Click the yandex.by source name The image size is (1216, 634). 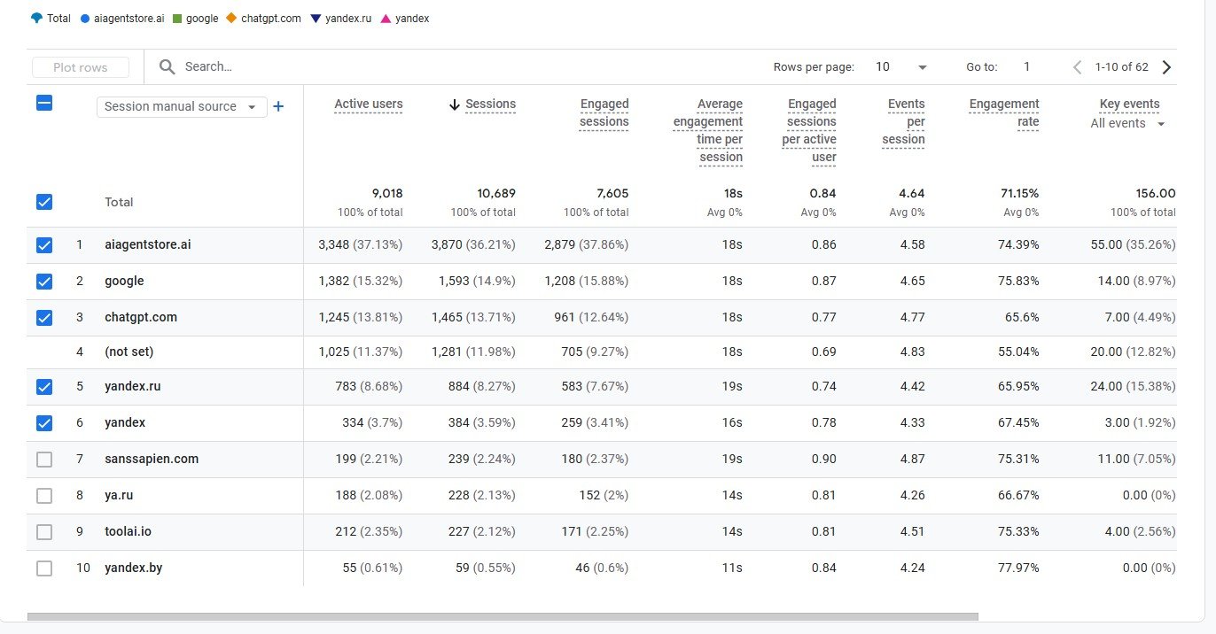tap(133, 568)
